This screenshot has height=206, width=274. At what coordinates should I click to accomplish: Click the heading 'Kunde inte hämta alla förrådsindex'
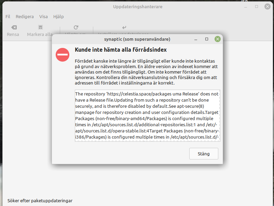pos(121,50)
